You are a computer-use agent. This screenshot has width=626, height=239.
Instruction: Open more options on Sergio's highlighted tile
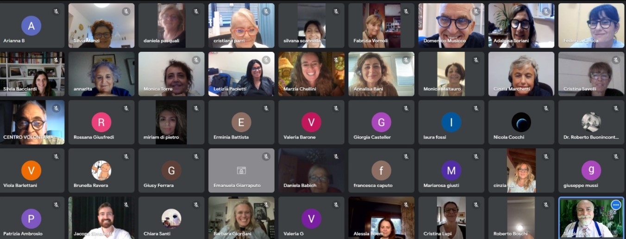[x=615, y=205]
